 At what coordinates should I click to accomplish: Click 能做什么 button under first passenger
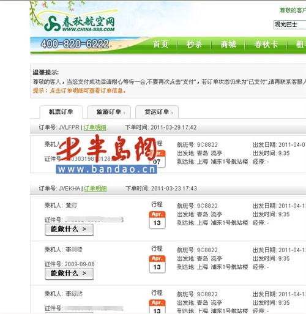[x=69, y=230]
